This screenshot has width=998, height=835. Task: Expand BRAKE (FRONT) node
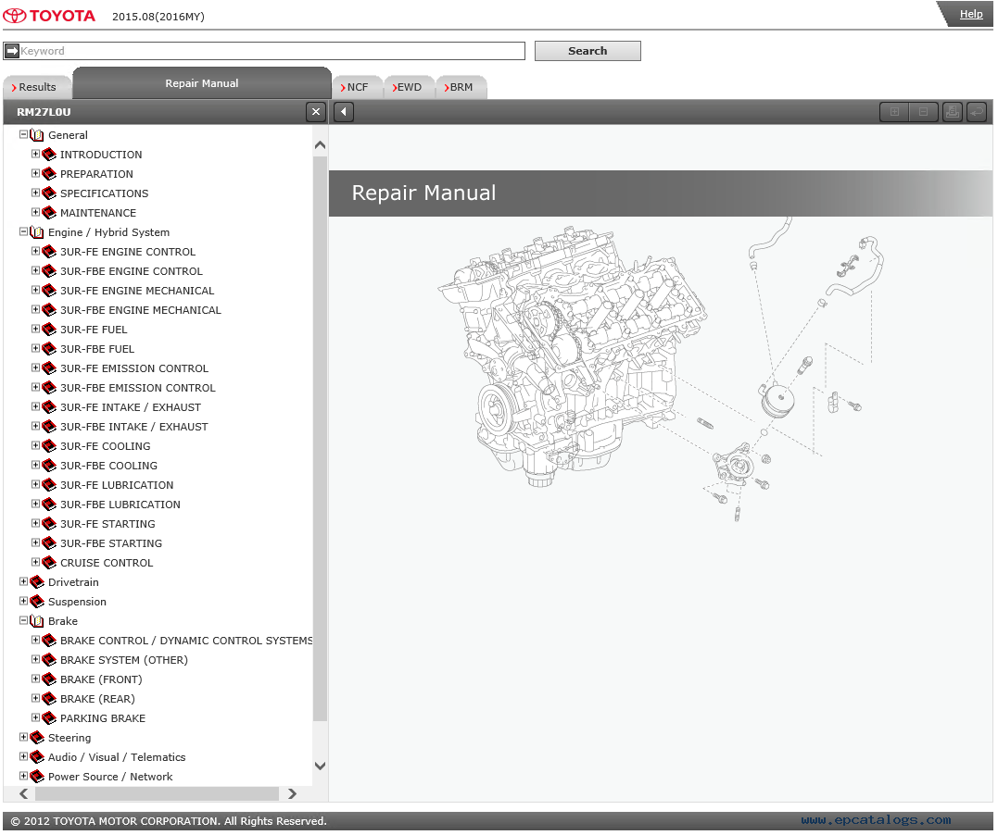pos(35,679)
